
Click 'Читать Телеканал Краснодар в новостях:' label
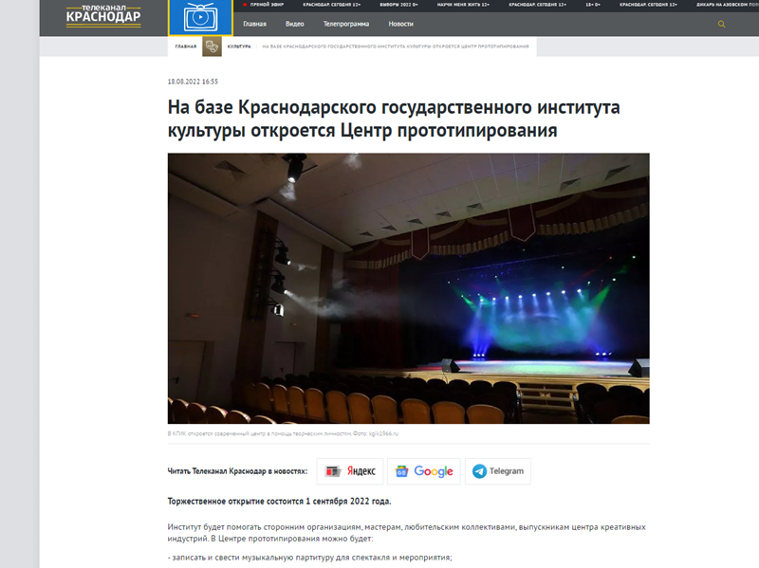237,471
